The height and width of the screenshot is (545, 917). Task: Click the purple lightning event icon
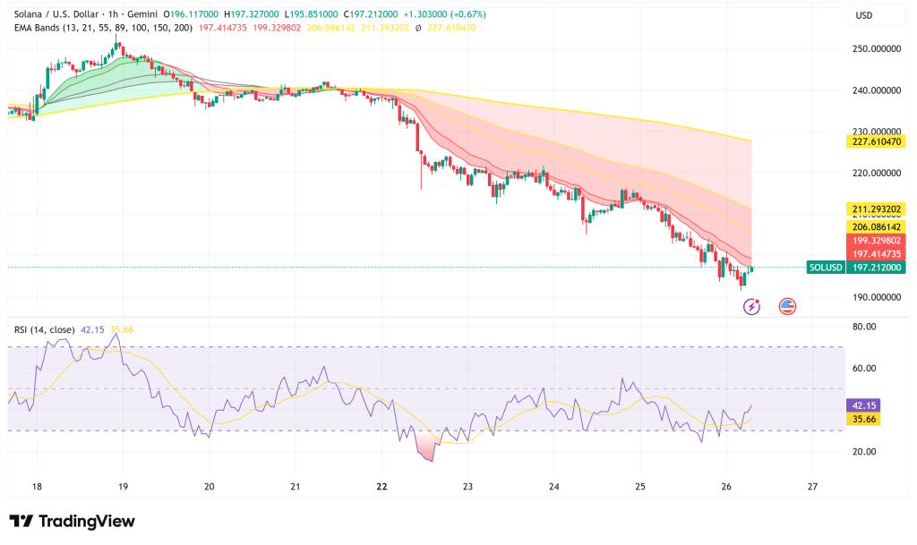pyautogui.click(x=751, y=306)
